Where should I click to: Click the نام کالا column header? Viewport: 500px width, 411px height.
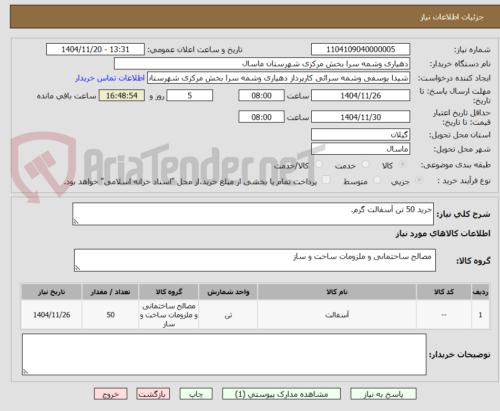coord(336,292)
